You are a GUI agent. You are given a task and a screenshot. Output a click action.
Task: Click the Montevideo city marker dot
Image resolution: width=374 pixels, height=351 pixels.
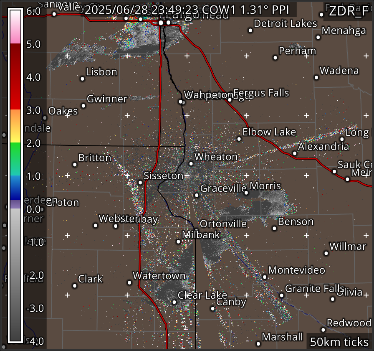[265, 277]
